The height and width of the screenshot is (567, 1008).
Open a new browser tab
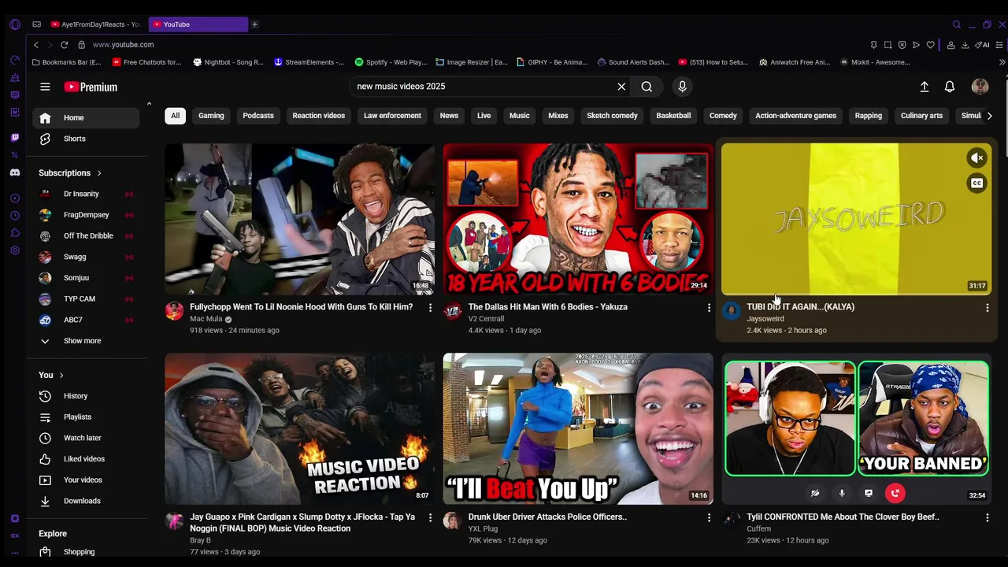[254, 24]
